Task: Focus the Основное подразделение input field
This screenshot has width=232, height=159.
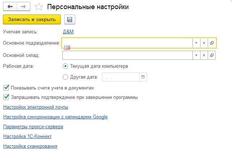Action: (x=127, y=43)
